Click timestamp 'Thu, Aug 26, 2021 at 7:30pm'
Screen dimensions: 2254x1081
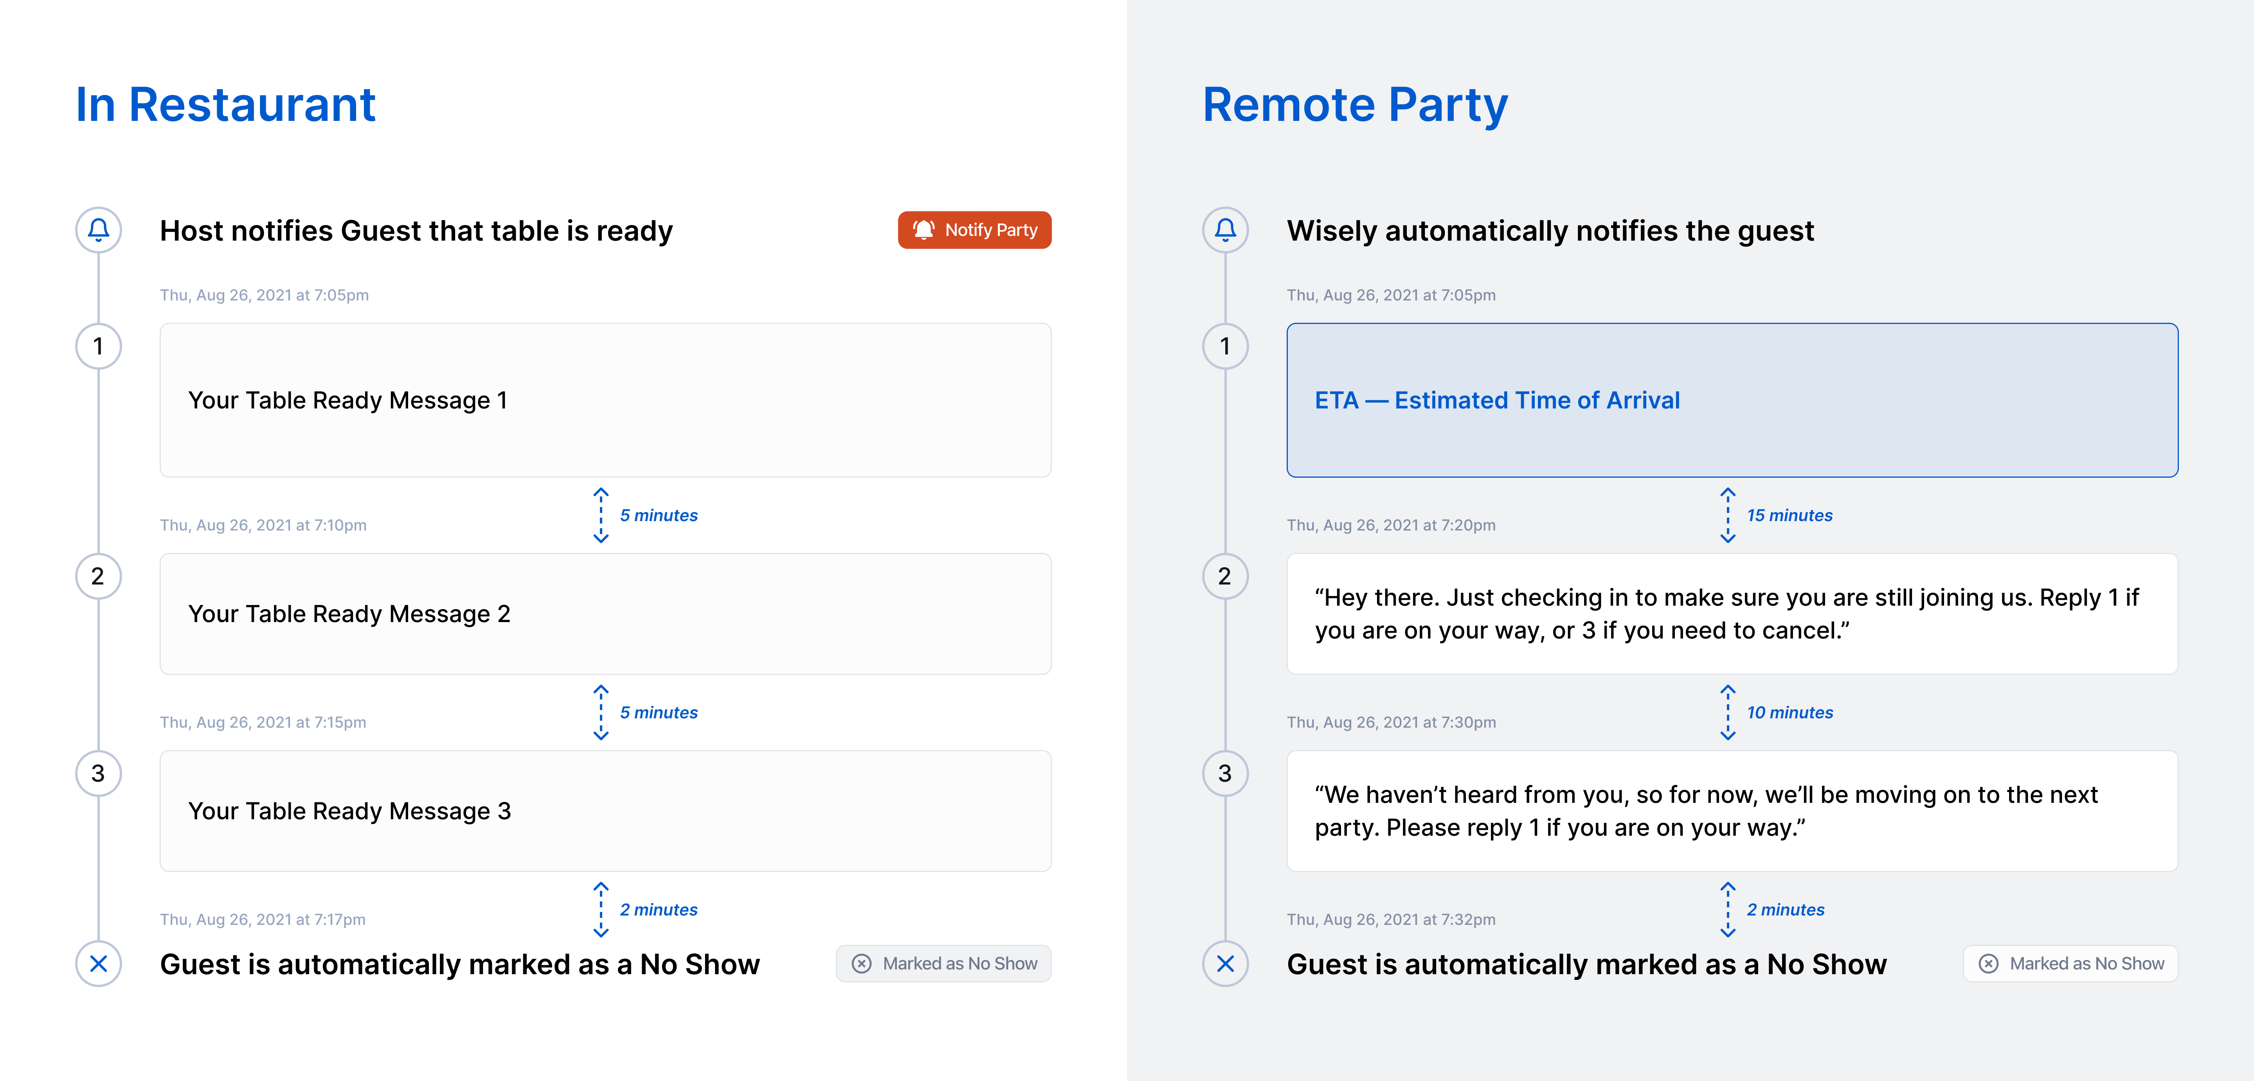1391,722
